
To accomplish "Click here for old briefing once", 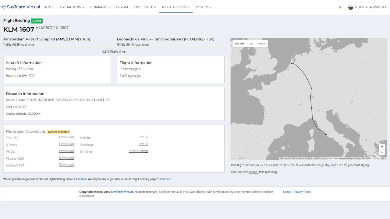I will pyautogui.click(x=80, y=179).
